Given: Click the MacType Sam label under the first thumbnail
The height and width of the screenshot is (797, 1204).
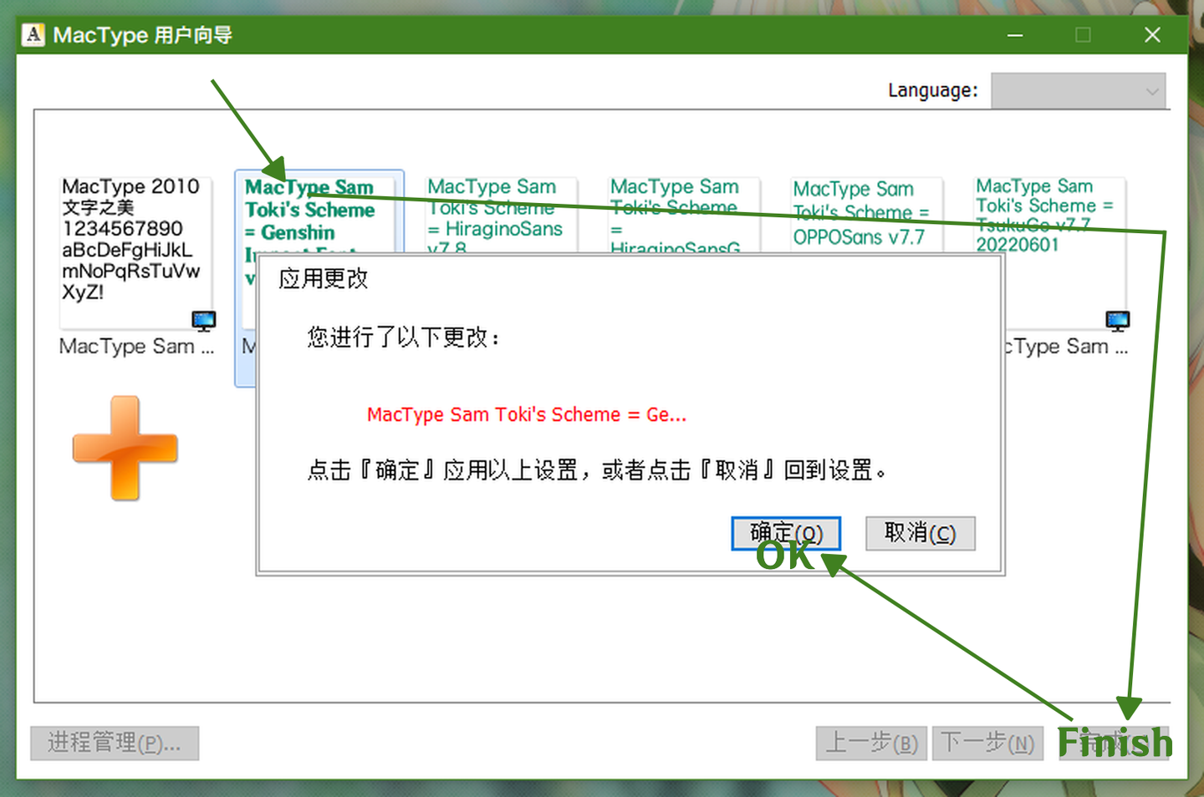Looking at the screenshot, I should click(x=136, y=347).
